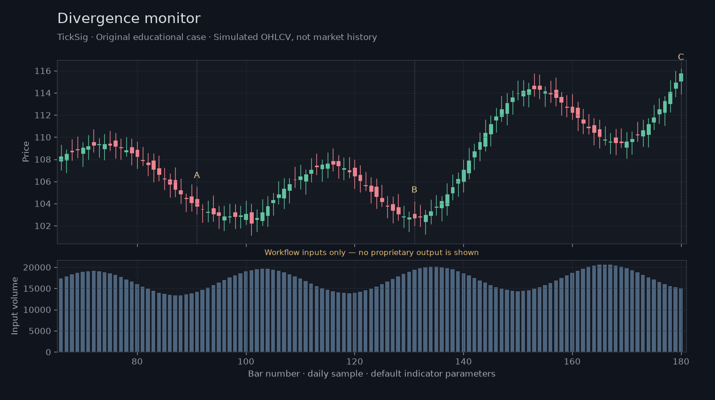Click the "Bar number · daily sample" axis caption
The height and width of the screenshot is (400, 715).
(372, 374)
